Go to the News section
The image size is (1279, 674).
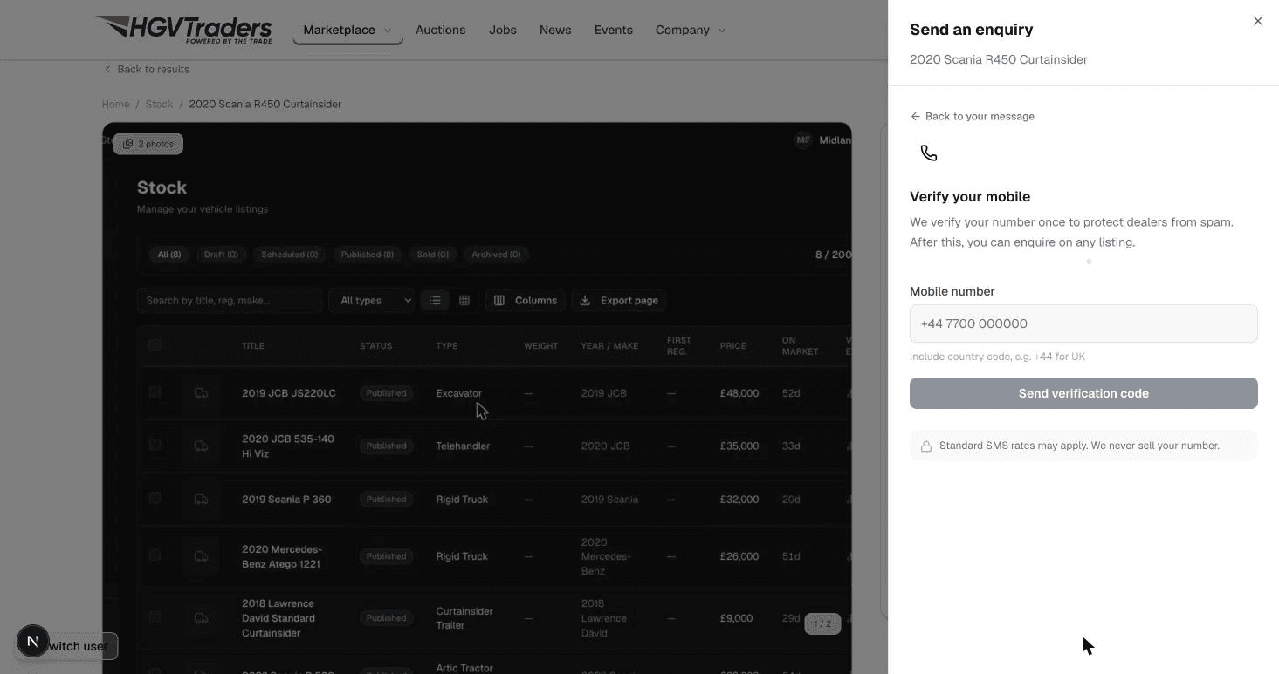pos(555,30)
